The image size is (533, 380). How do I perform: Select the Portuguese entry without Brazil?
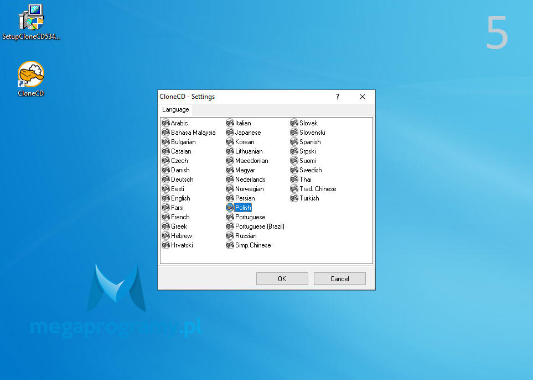coord(250,217)
